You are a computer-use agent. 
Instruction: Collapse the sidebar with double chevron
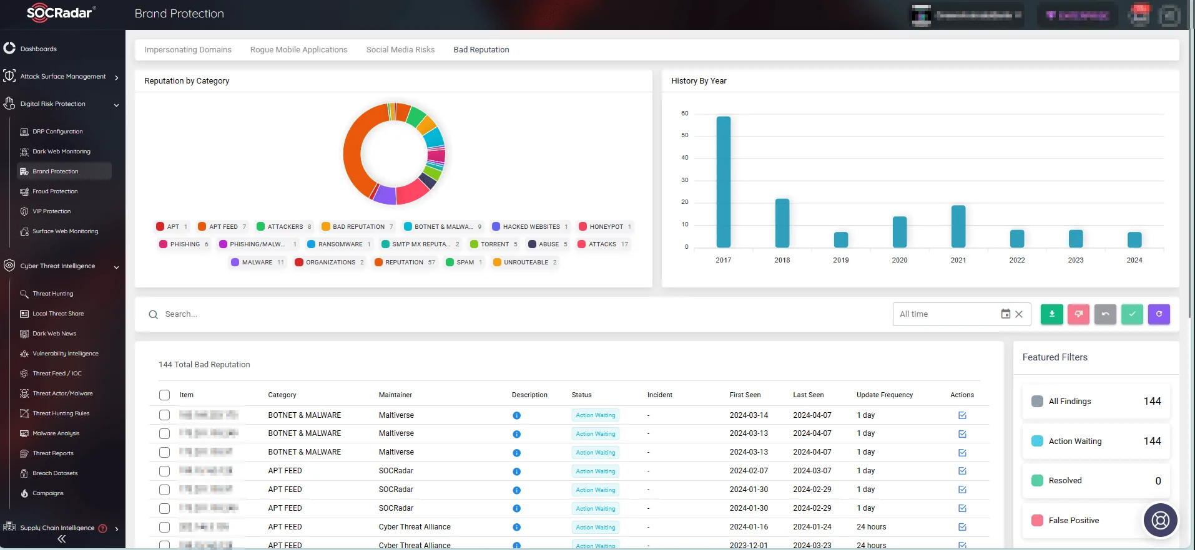(62, 539)
